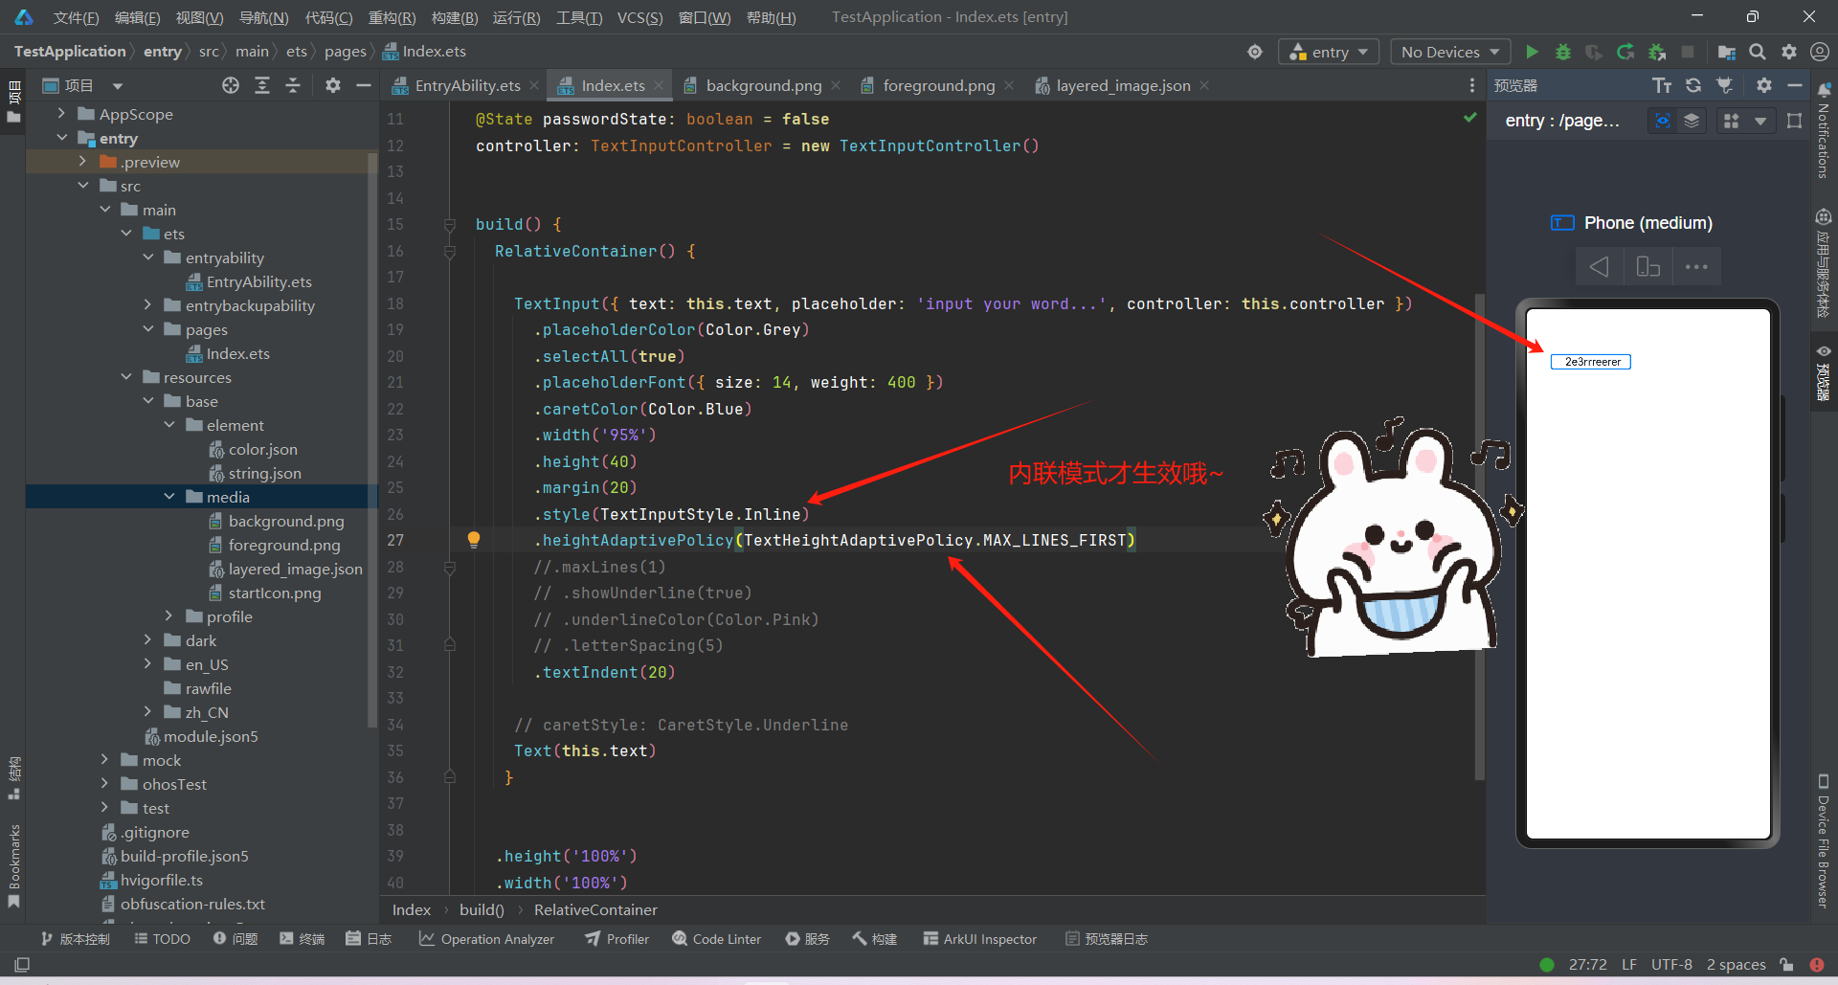Select opened file in the project tree
Image resolution: width=1838 pixels, height=985 pixels.
pyautogui.click(x=231, y=86)
